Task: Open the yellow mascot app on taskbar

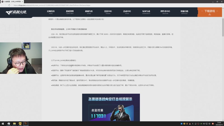Action: coord(20,123)
